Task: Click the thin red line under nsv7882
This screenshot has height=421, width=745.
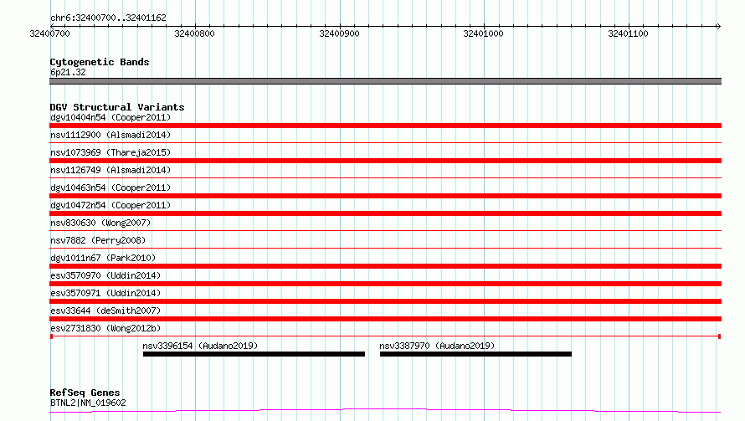Action: coord(385,248)
